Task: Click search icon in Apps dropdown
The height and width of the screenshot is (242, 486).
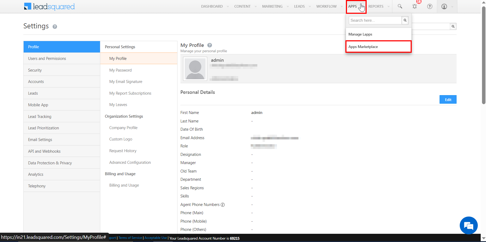Action: (405, 20)
